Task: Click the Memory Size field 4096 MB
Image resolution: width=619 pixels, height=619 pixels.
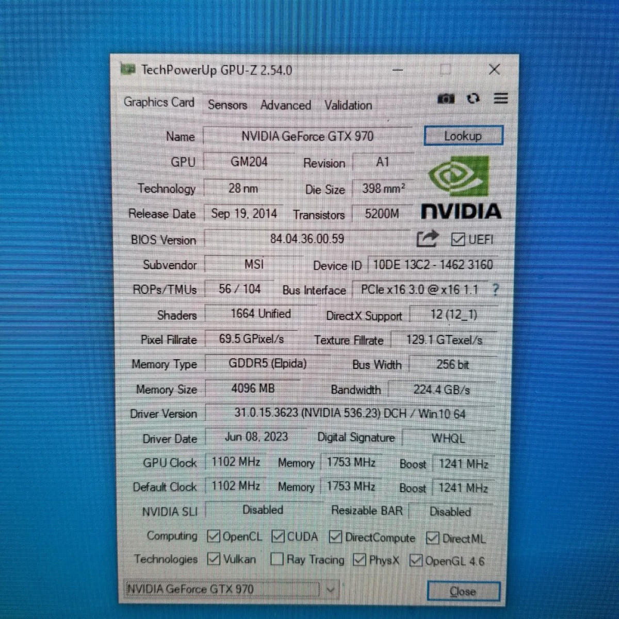Action: pos(253,388)
